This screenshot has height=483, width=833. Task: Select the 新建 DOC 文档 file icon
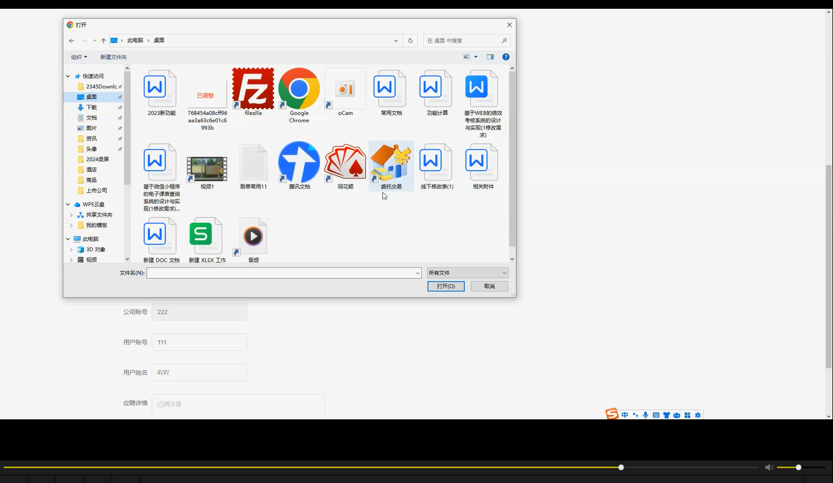(161, 236)
